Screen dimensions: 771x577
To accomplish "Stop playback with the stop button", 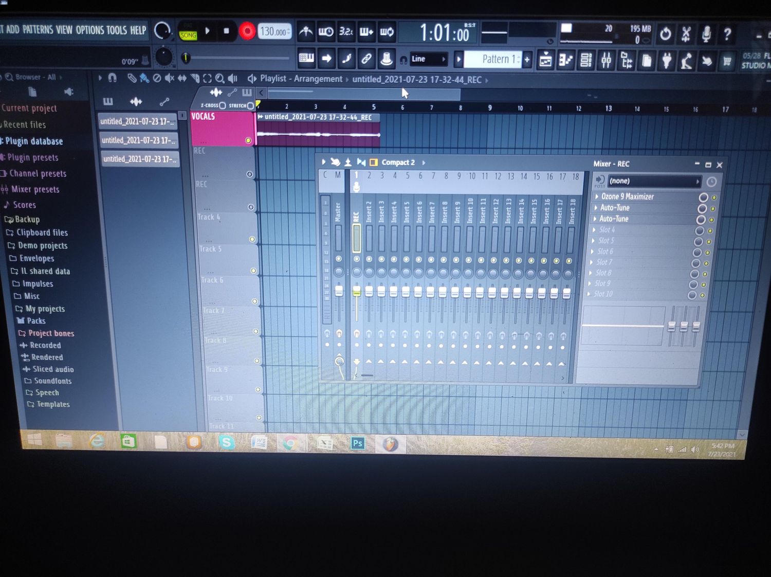I will 226,31.
